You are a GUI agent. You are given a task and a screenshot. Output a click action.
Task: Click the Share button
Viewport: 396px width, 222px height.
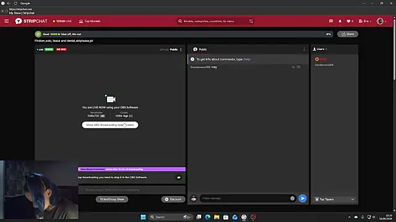click(x=348, y=34)
